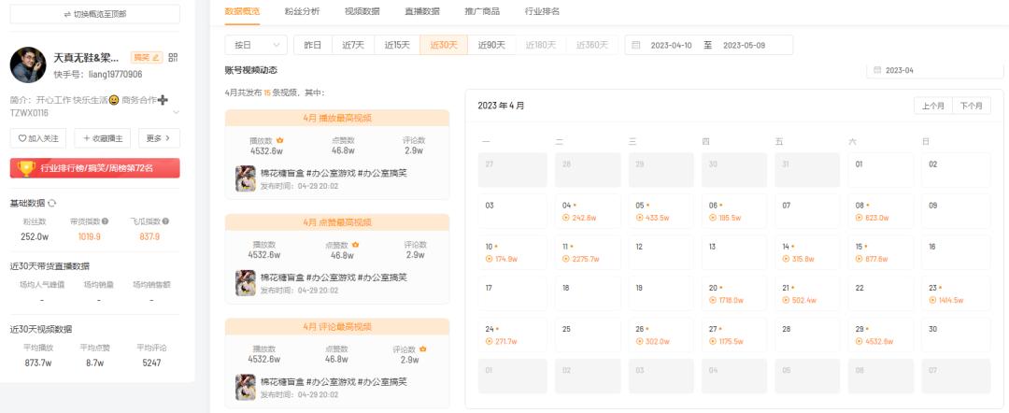Click 切换概览至顶部 button
1009x413 pixels.
point(95,14)
